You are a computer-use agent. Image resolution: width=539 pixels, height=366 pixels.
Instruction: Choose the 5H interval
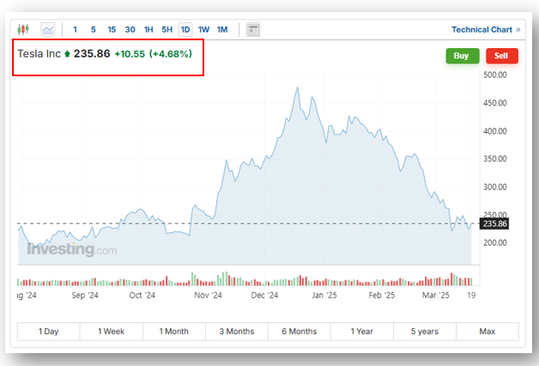[x=167, y=30]
